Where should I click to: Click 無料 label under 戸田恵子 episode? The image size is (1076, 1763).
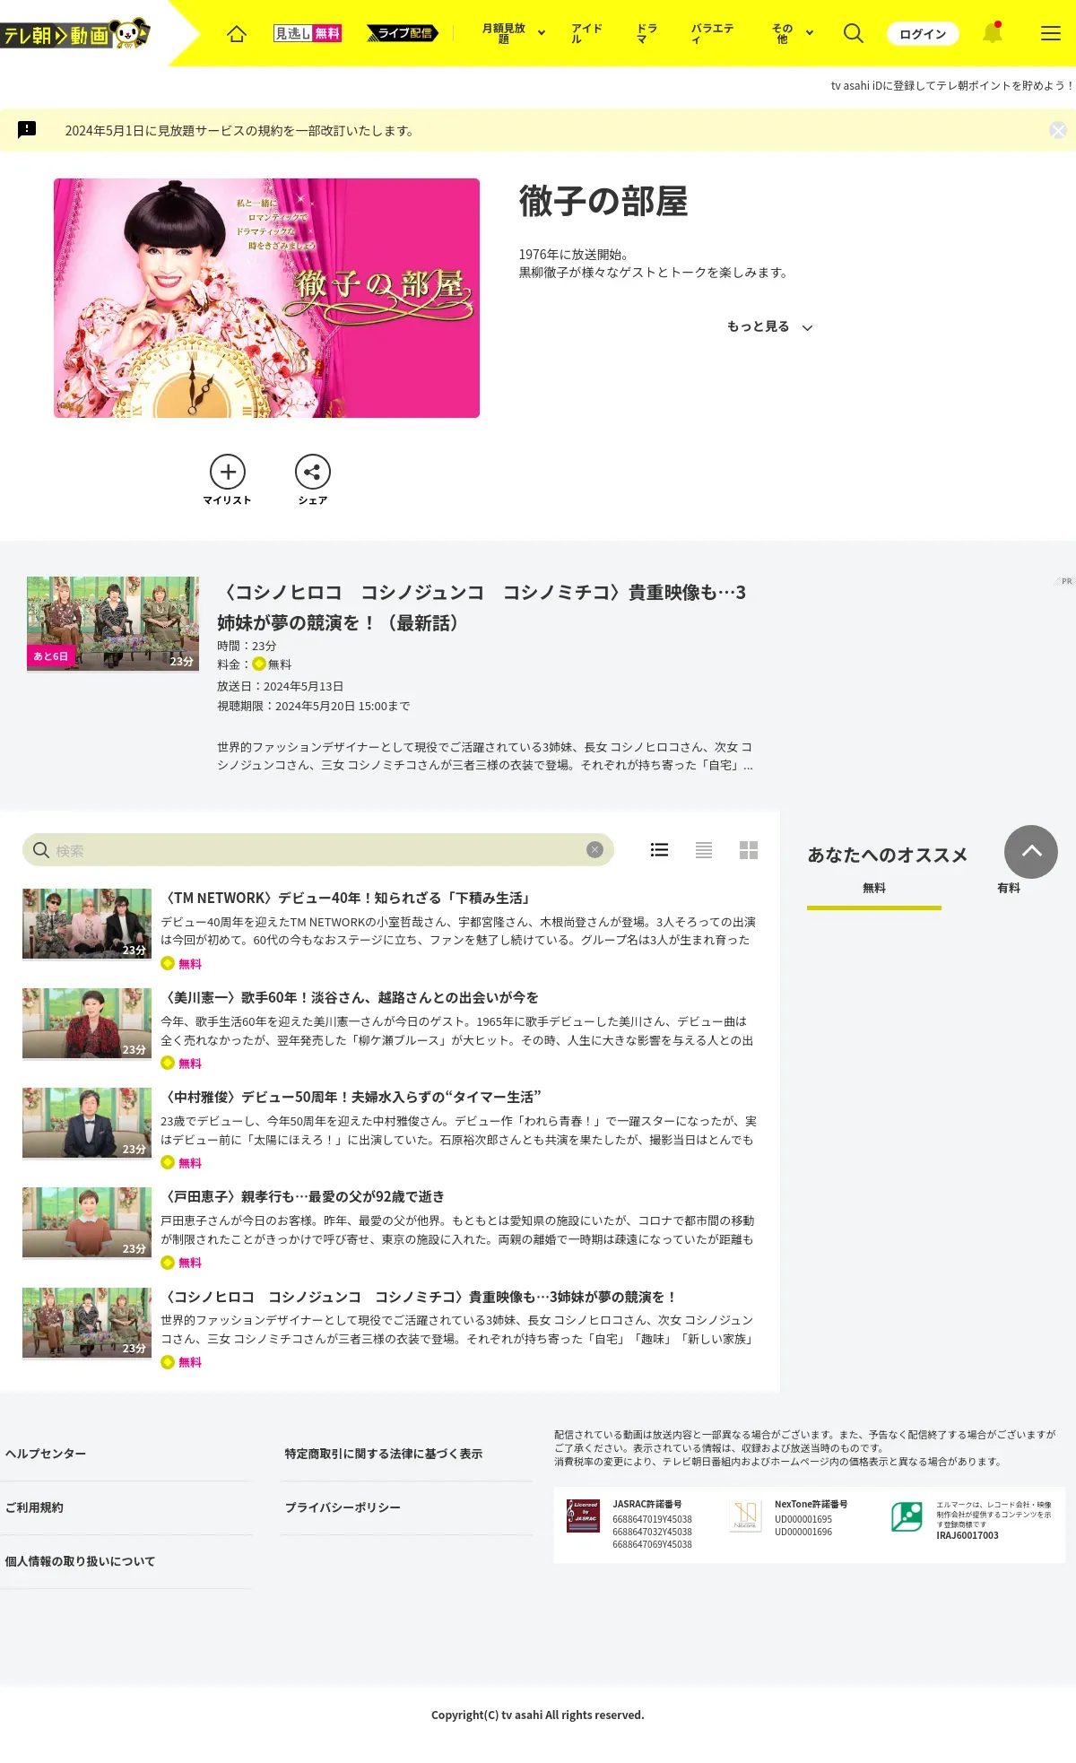click(190, 1263)
